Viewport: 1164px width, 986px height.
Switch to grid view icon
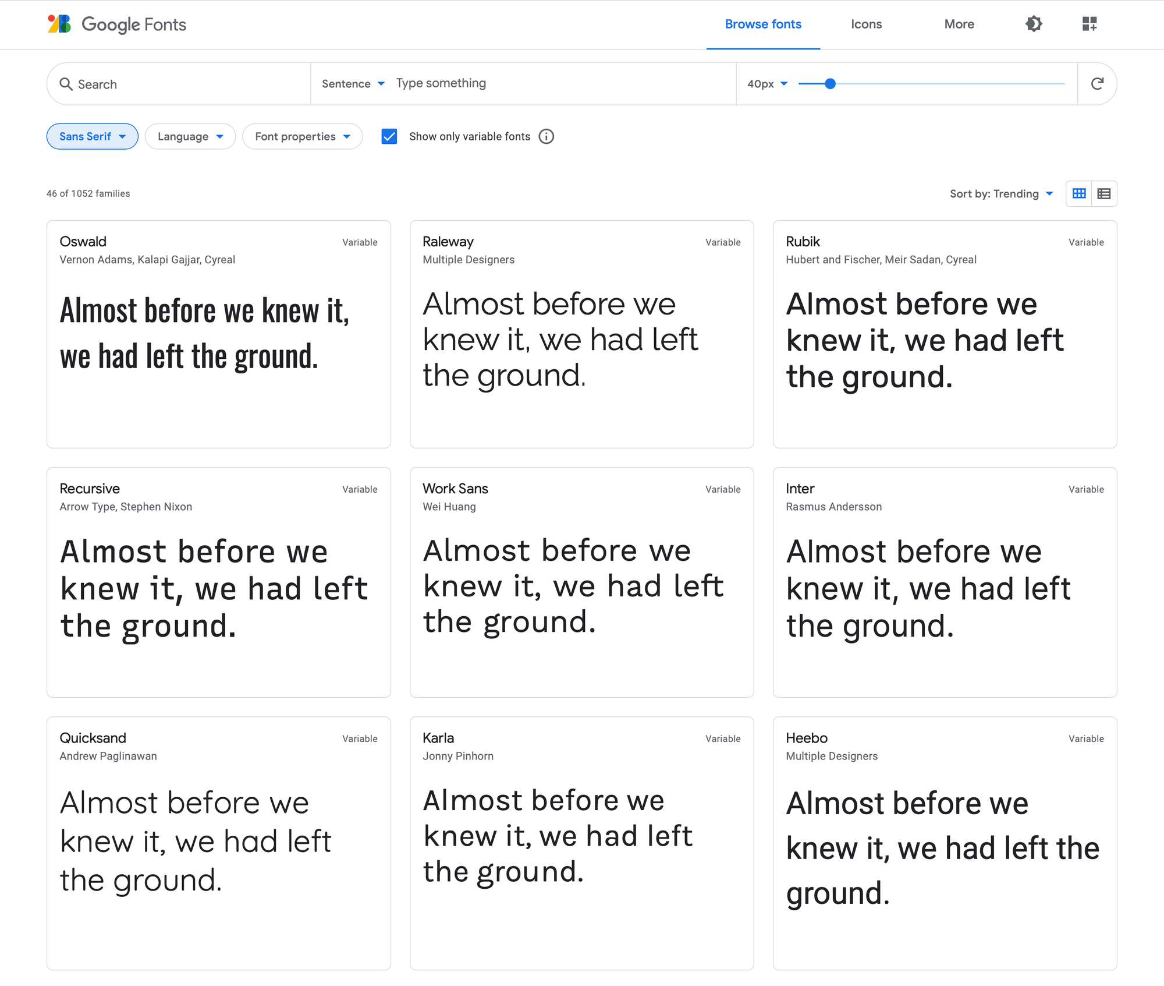pos(1079,193)
